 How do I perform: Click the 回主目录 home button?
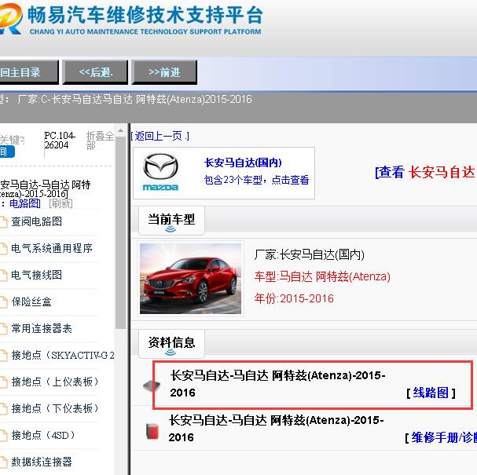point(28,72)
